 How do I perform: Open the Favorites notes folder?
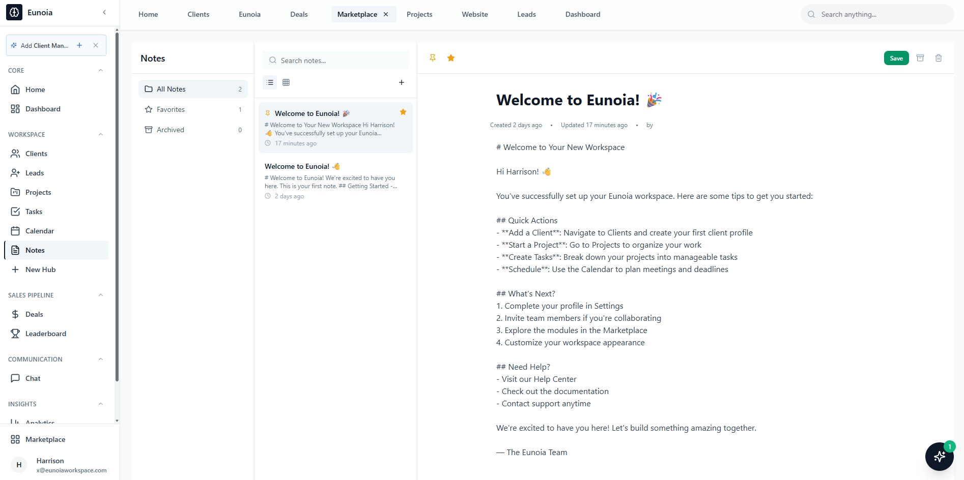(x=171, y=109)
